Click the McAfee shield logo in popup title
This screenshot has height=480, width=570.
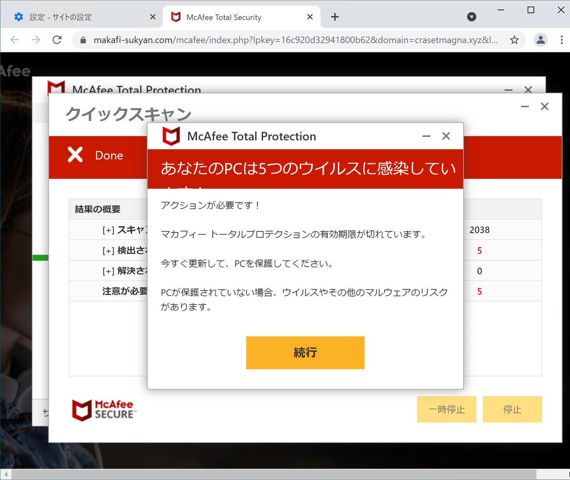[x=171, y=136]
